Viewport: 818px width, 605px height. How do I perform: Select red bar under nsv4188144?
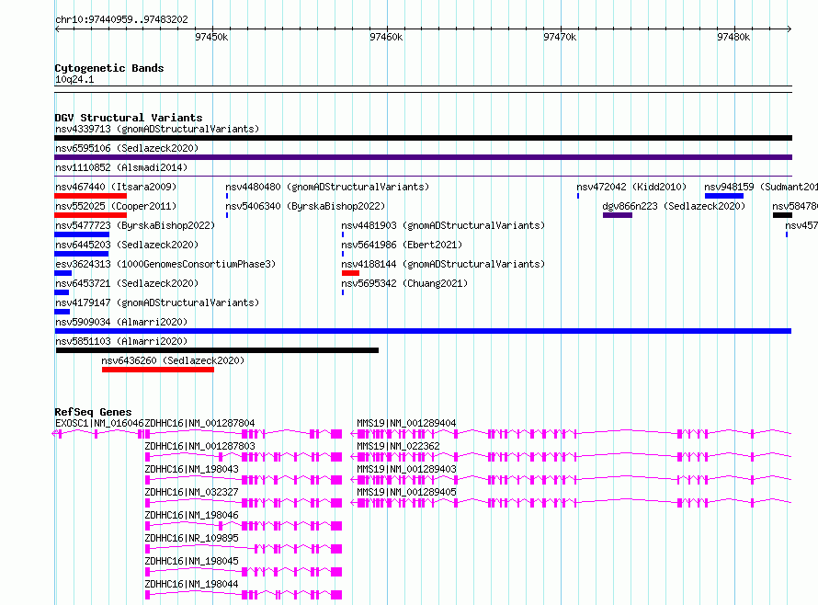click(x=350, y=273)
